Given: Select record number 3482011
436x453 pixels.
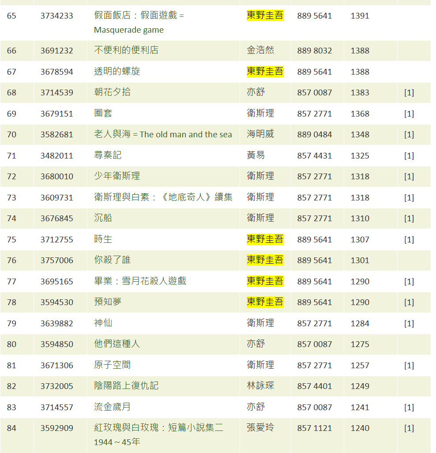Looking at the screenshot, I should pyautogui.click(x=56, y=155).
